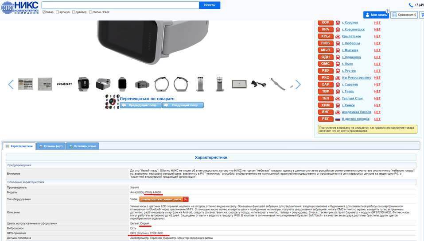The image size is (424, 241).
Task: Click right arrow of thumbnail carousel
Action: pyautogui.click(x=298, y=84)
